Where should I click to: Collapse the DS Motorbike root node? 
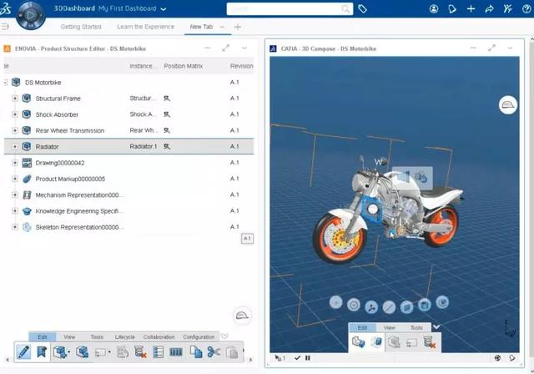point(5,83)
